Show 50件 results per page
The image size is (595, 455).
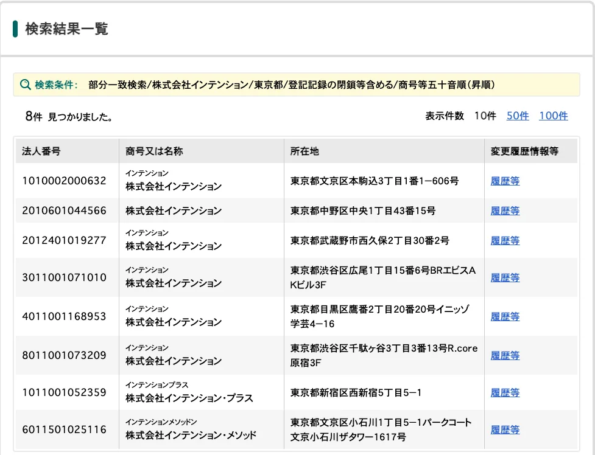[518, 116]
